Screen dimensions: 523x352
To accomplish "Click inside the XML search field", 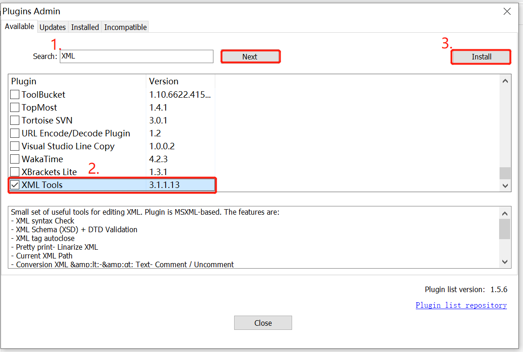I will (136, 56).
